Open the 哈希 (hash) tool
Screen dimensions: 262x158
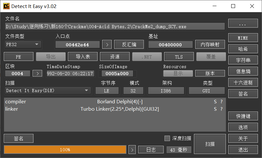click(243, 49)
